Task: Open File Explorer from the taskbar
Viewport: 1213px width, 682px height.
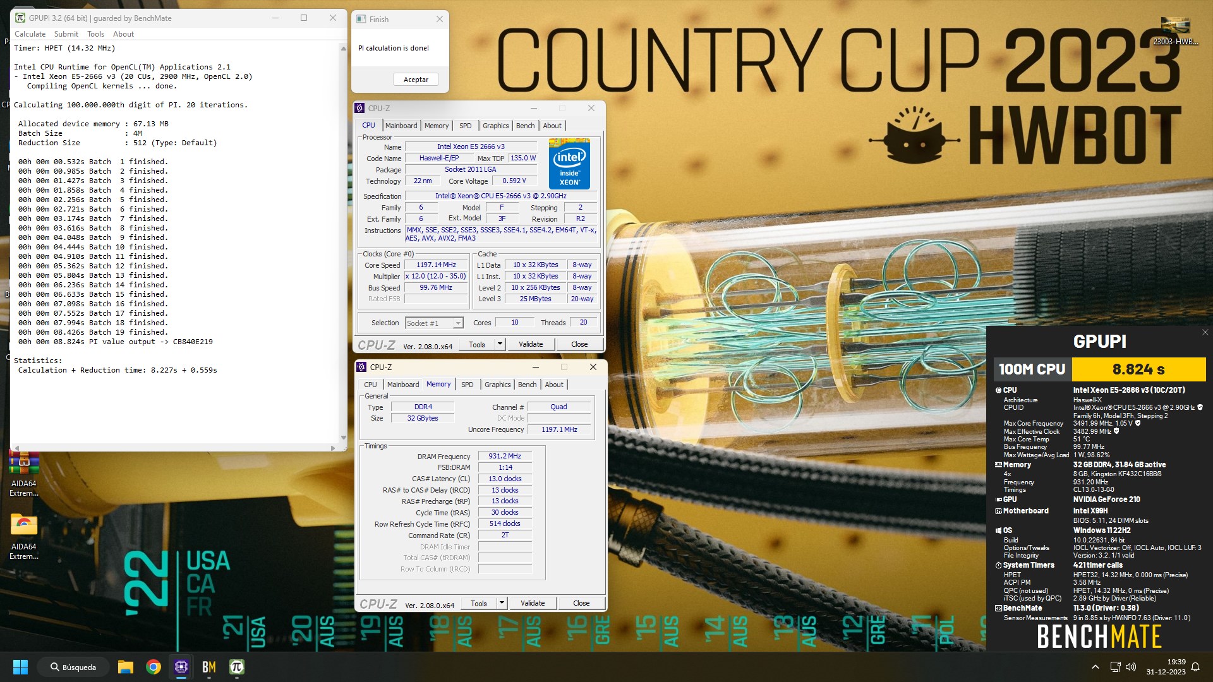Action: pos(125,667)
